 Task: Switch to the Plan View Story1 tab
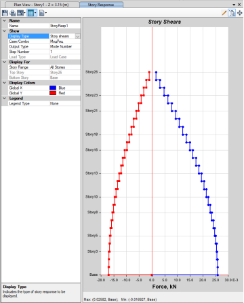[x=41, y=5]
